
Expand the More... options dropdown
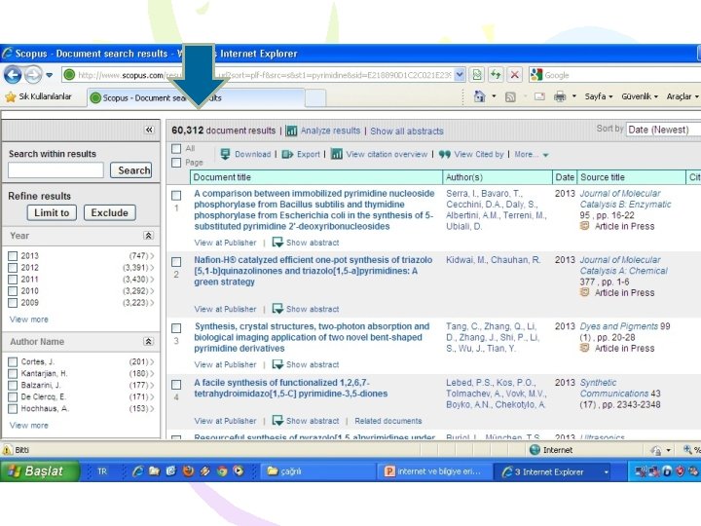532,154
